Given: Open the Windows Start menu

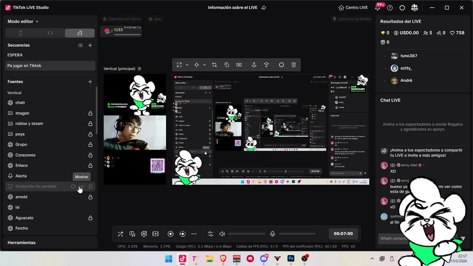Looking at the screenshot, I should pos(169,259).
